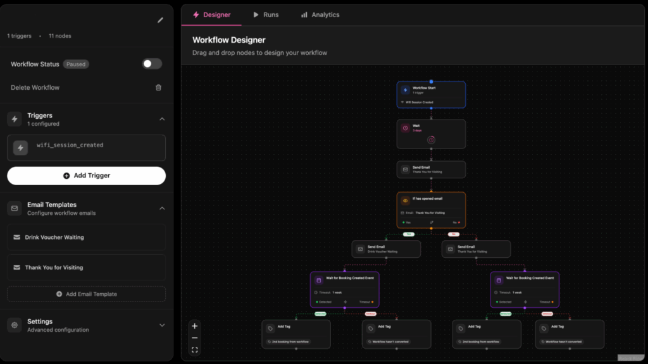
Task: Click tag icon on leftmost Add Tag node
Action: [x=270, y=329]
